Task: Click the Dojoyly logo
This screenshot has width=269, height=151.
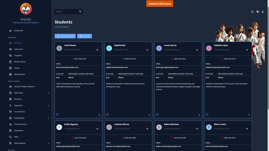Action: click(x=26, y=9)
